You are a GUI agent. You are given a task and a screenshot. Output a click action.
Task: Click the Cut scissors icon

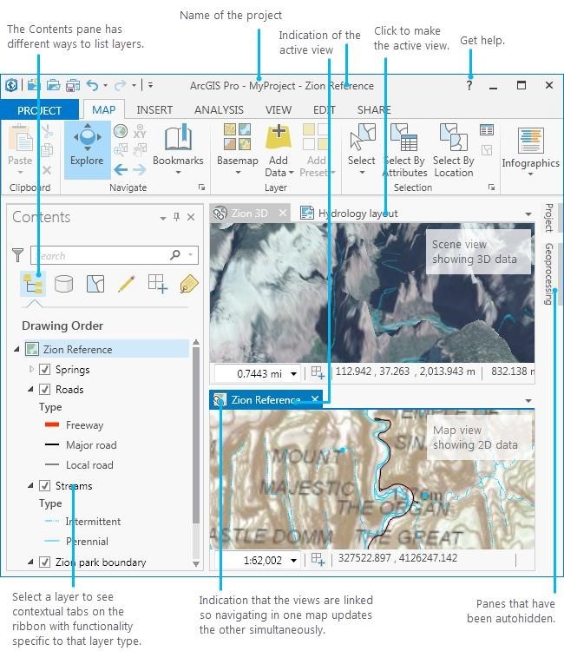(48, 131)
